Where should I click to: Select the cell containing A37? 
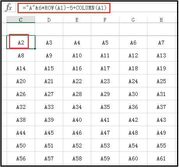(x=161, y=107)
